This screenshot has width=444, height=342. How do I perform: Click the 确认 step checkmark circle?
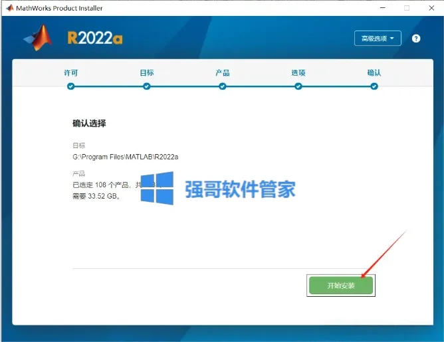tap(374, 86)
